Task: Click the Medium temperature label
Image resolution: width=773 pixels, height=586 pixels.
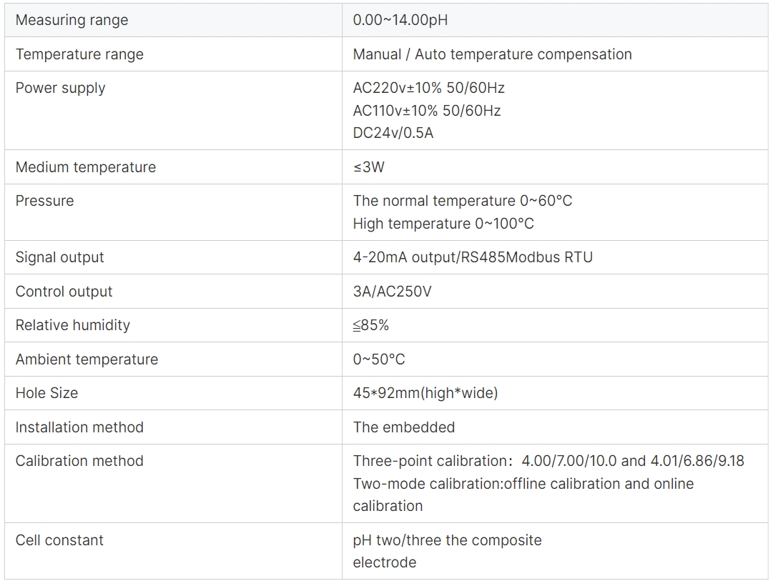Action: [85, 167]
